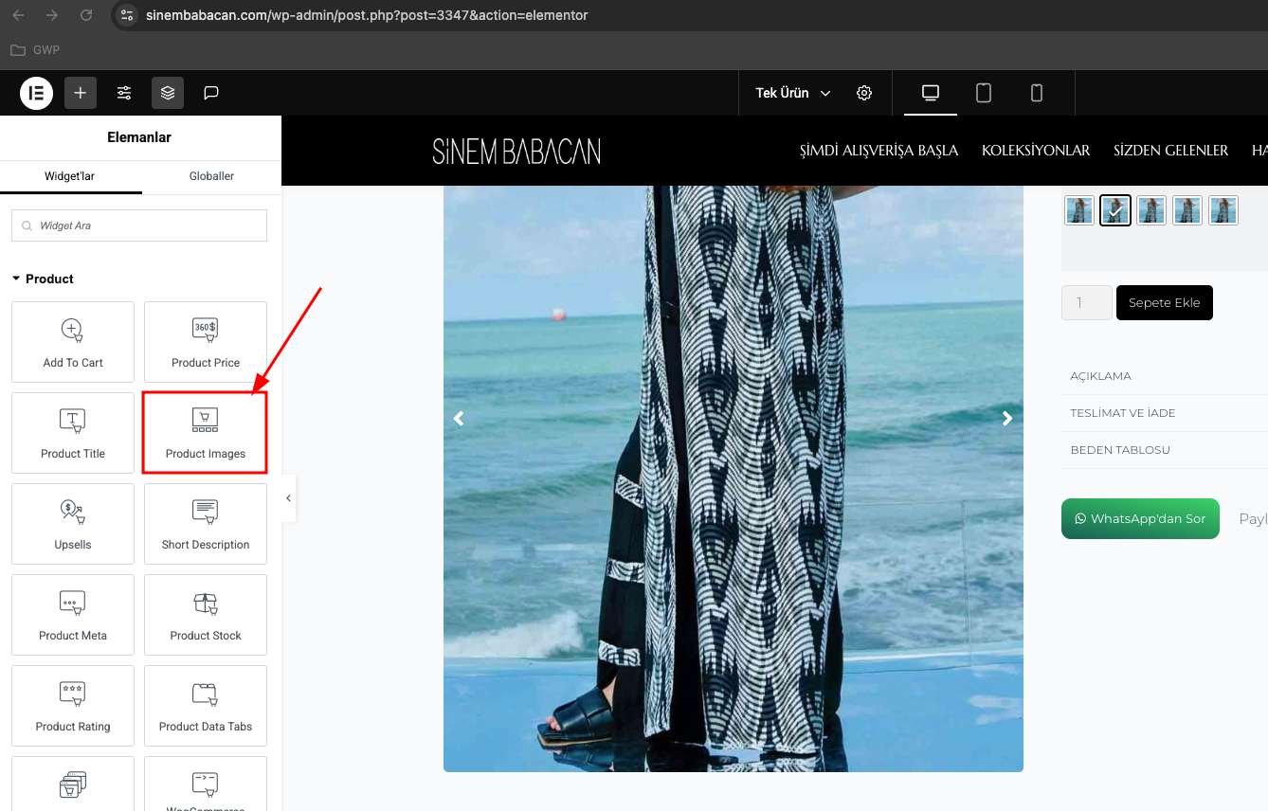Switch to the Globaller tab
1268x811 pixels.
[211, 176]
